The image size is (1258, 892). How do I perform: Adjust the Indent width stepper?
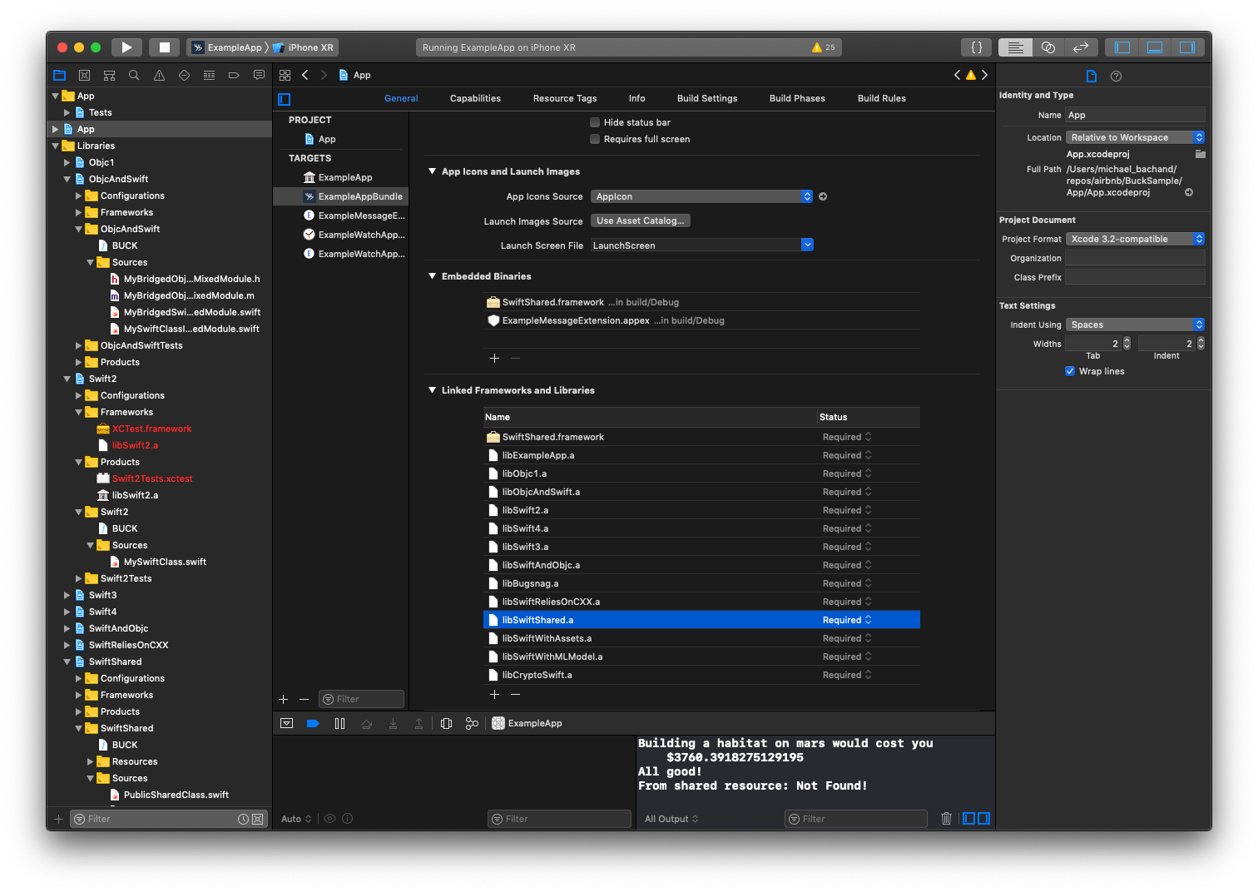point(1201,343)
